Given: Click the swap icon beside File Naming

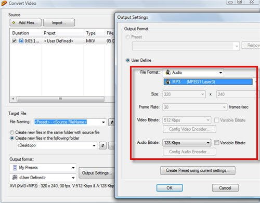Looking at the screenshot, I should (x=112, y=122).
